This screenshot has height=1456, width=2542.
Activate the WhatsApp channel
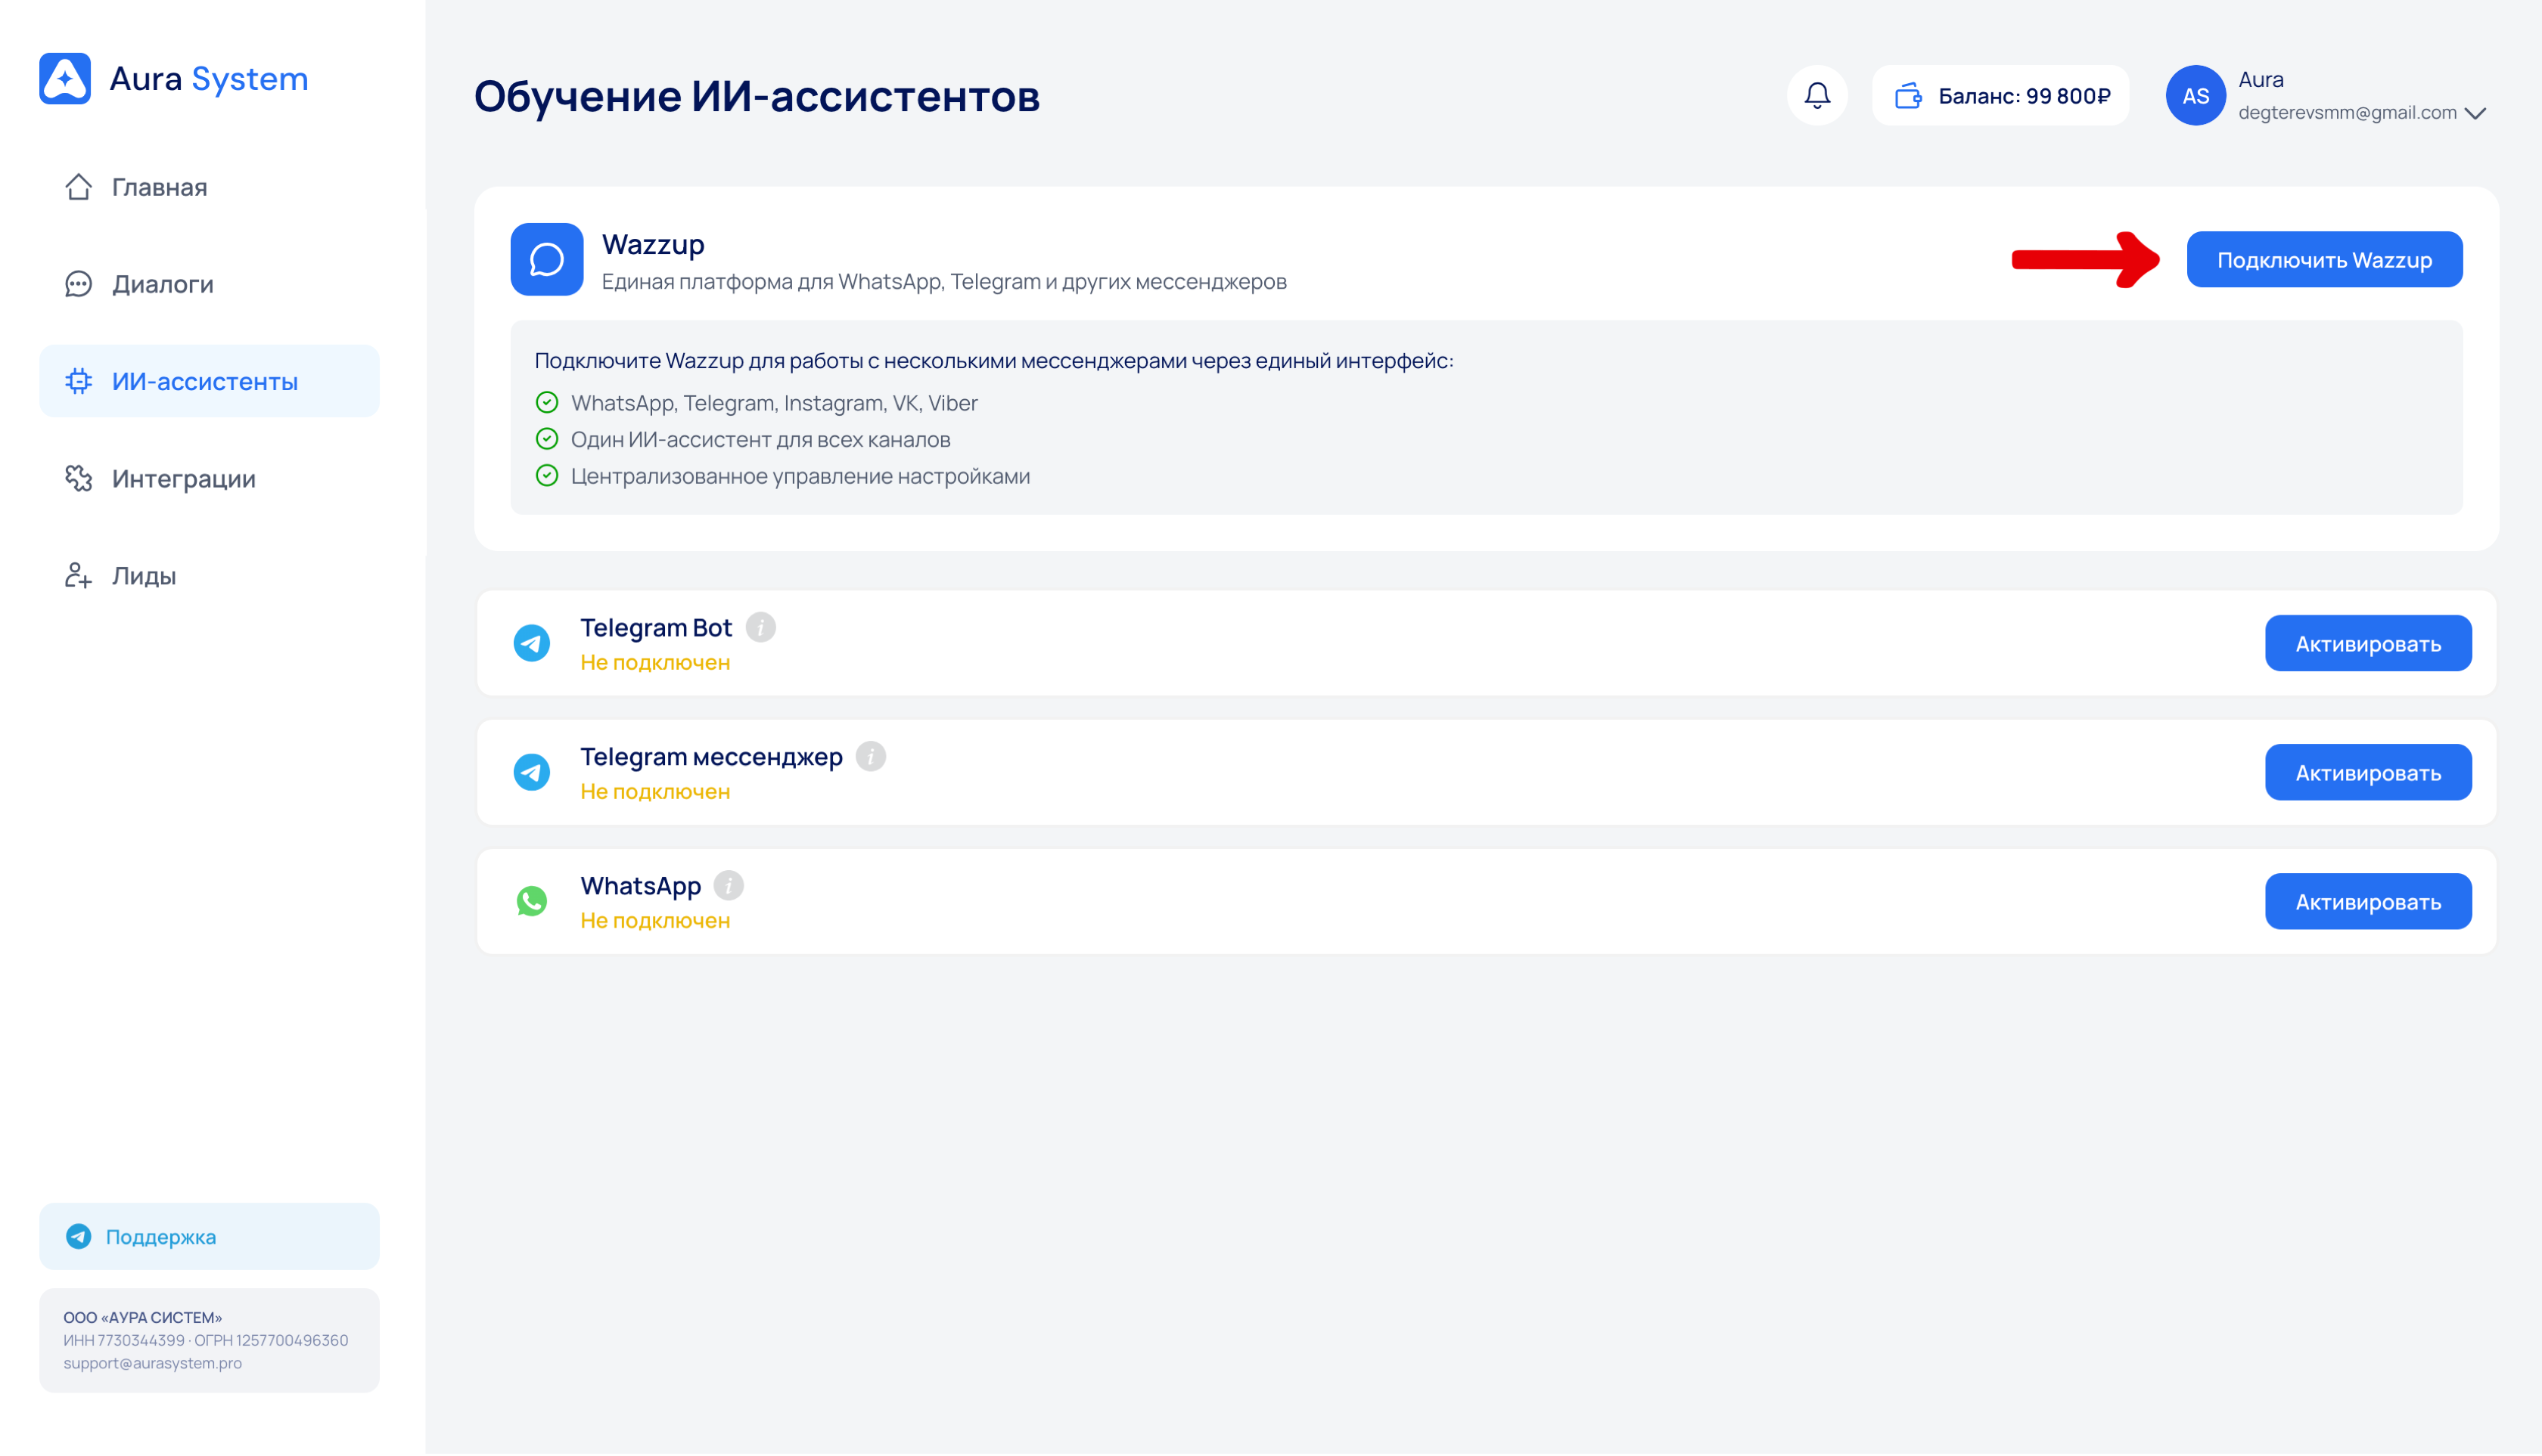click(x=2367, y=901)
